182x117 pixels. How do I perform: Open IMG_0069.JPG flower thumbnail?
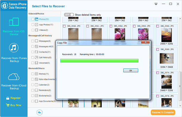pyautogui.click(x=167, y=59)
